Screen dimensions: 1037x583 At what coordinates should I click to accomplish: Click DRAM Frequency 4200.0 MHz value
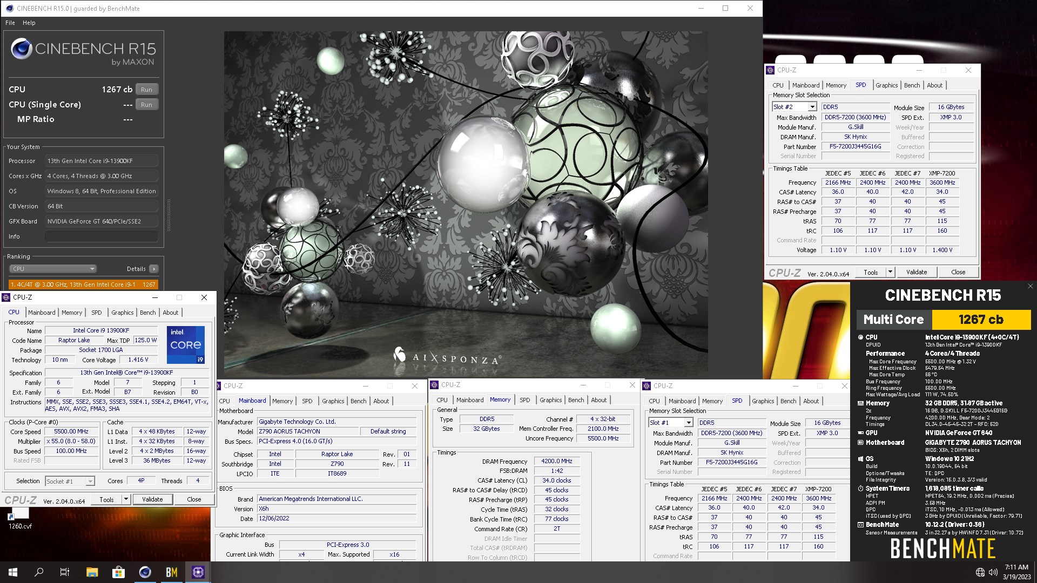(557, 461)
